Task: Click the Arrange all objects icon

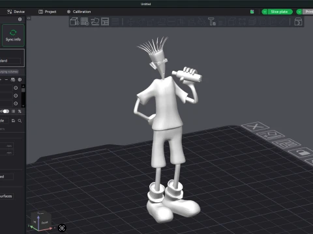Action: (x=105, y=21)
